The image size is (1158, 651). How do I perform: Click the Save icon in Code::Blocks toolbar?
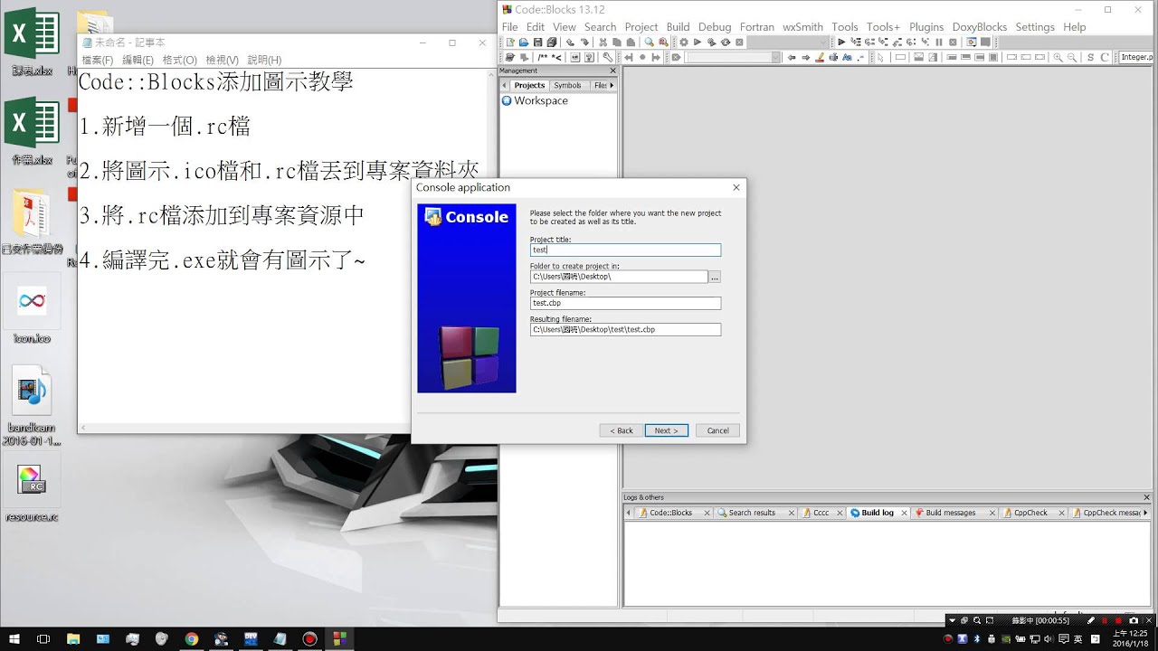coord(537,42)
